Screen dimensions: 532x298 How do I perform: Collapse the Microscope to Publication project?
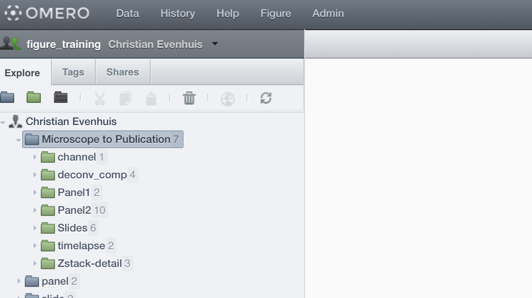tap(19, 140)
